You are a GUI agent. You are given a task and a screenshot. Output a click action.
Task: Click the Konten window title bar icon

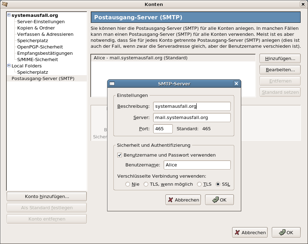point(5,4)
